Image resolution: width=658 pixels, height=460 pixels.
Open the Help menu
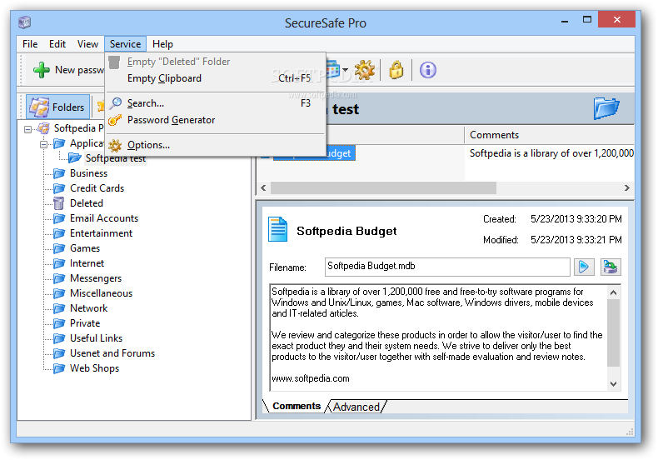(162, 44)
